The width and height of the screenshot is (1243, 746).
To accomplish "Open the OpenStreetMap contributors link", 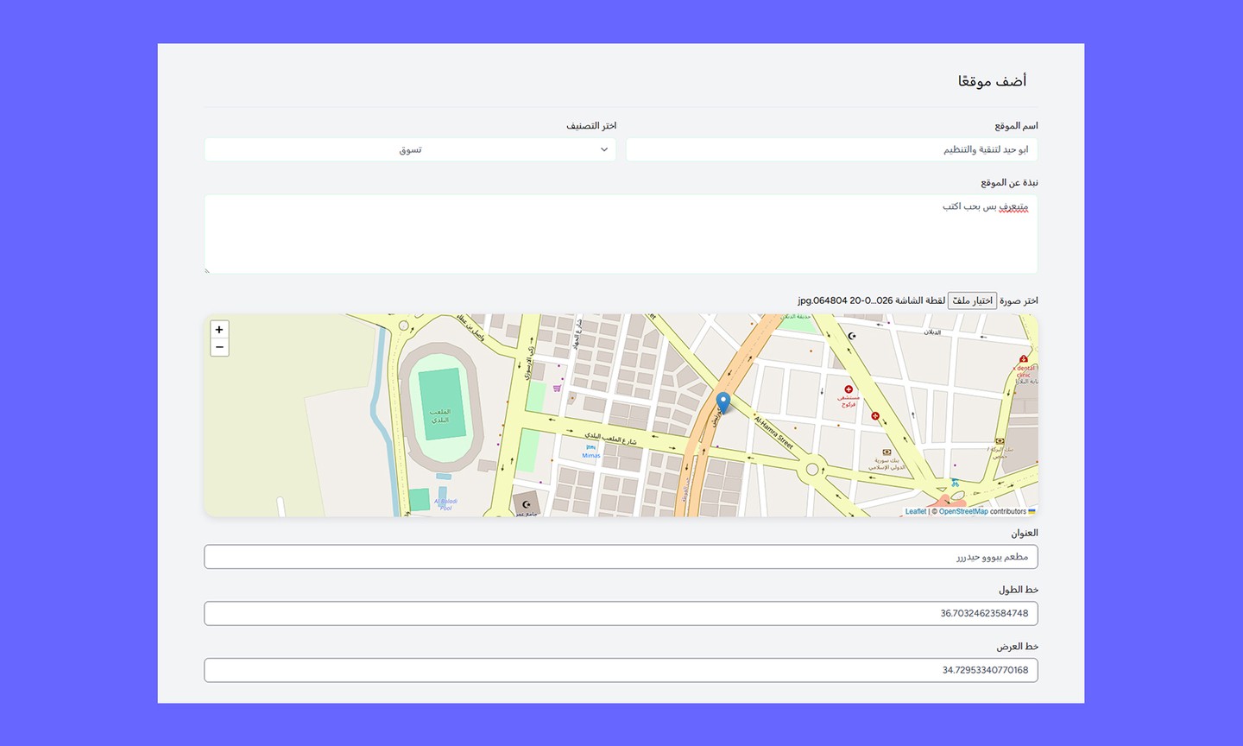I will 963,511.
